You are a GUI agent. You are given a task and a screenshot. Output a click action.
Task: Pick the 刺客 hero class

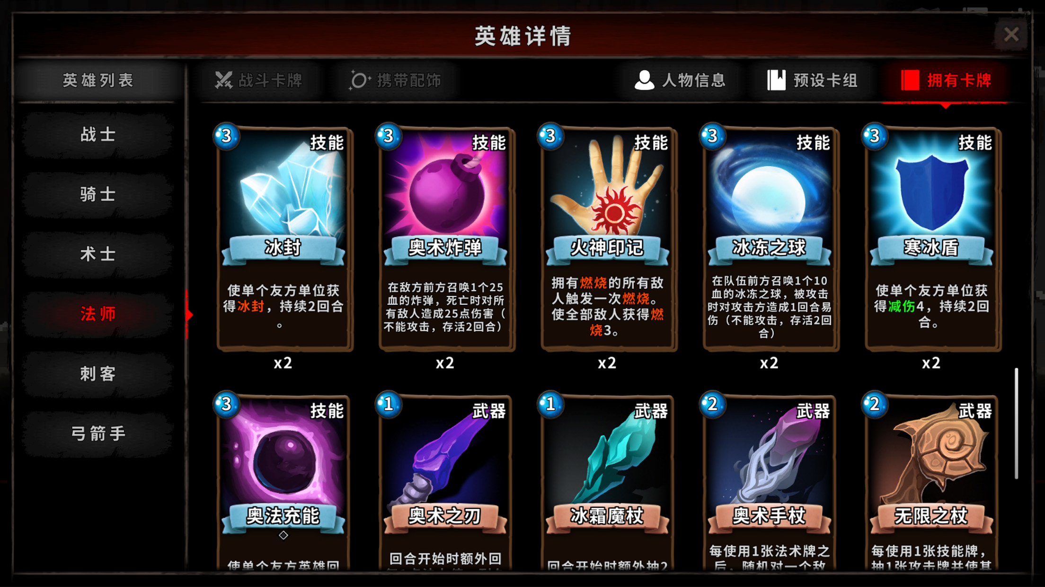[98, 374]
